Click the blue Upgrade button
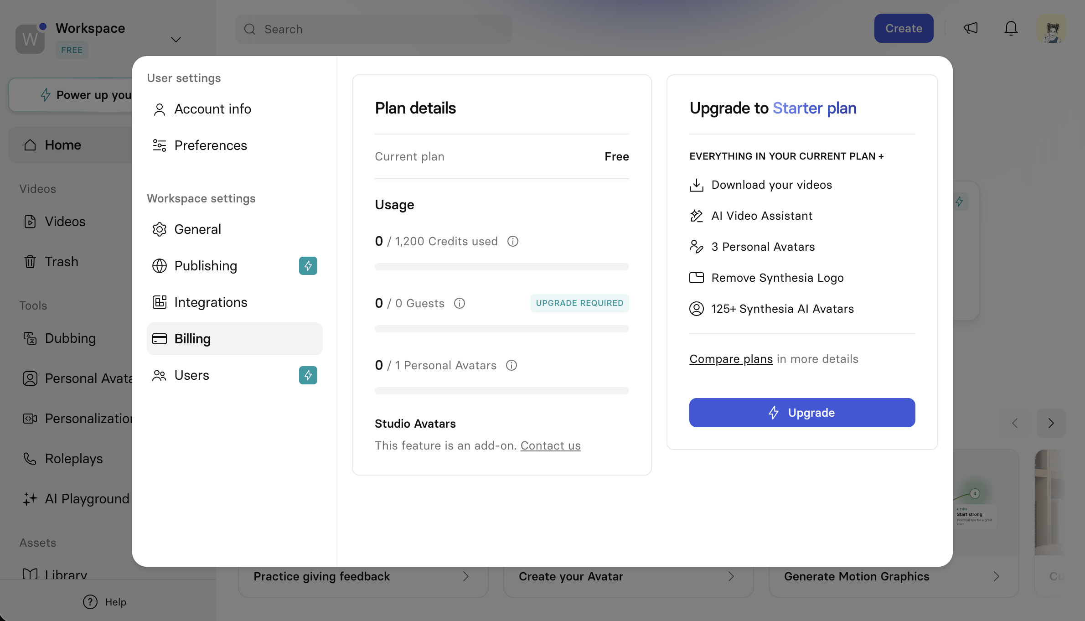1085x621 pixels. click(802, 413)
